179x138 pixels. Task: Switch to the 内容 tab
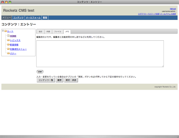point(48,31)
